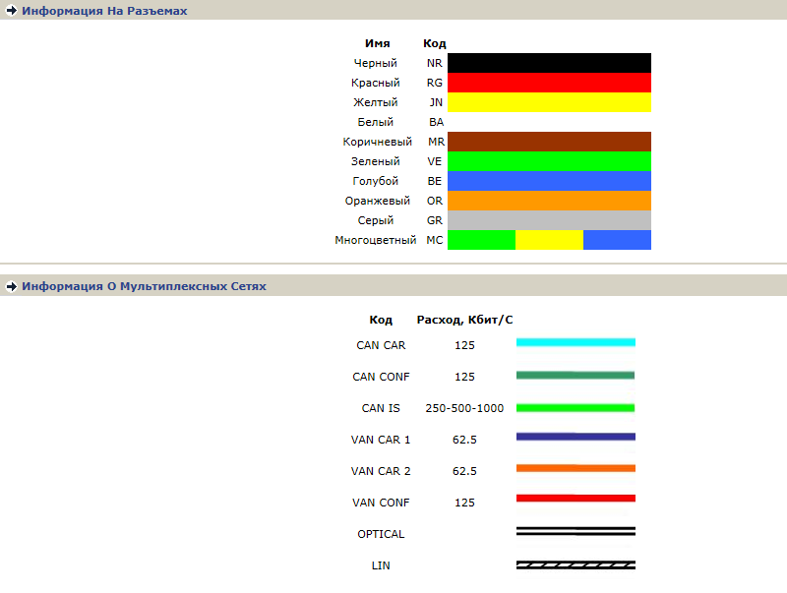
Task: Click the double-line OPTICAL symbol
Action: point(575,532)
